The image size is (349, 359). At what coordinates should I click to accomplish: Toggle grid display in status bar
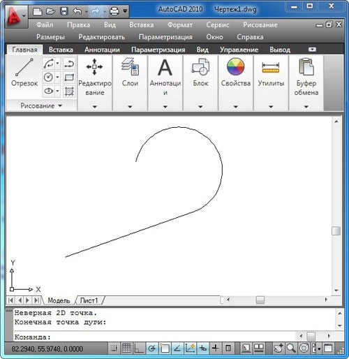pyautogui.click(x=126, y=349)
